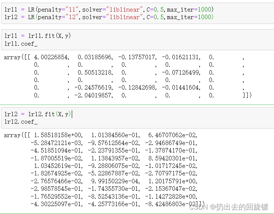Click the 'lrl1.coef_' code line
Viewport: 274px width, 214px height.
coord(21,43)
